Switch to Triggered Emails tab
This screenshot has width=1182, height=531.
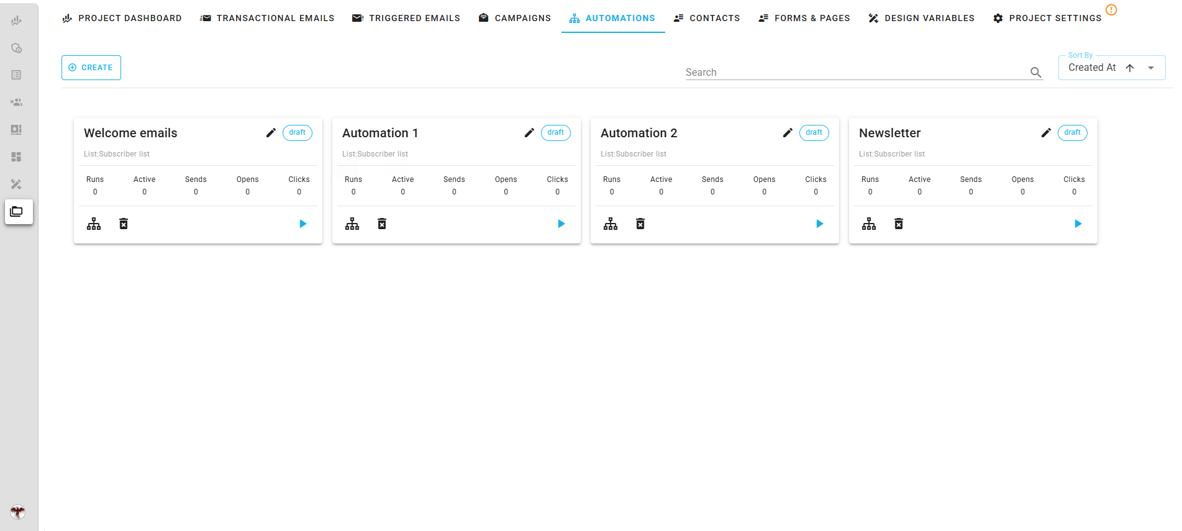[x=406, y=18]
